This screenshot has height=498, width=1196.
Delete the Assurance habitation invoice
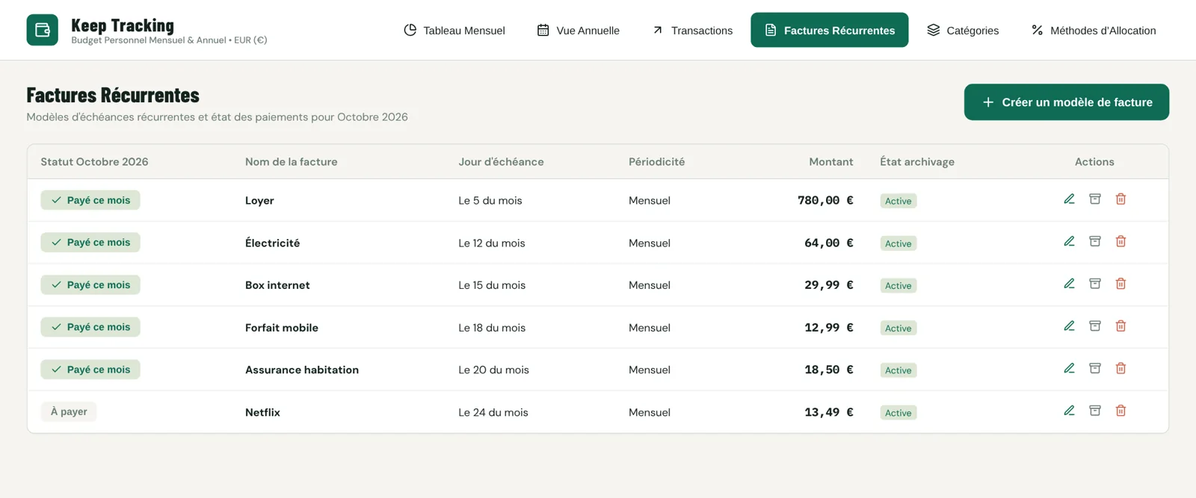click(1121, 369)
